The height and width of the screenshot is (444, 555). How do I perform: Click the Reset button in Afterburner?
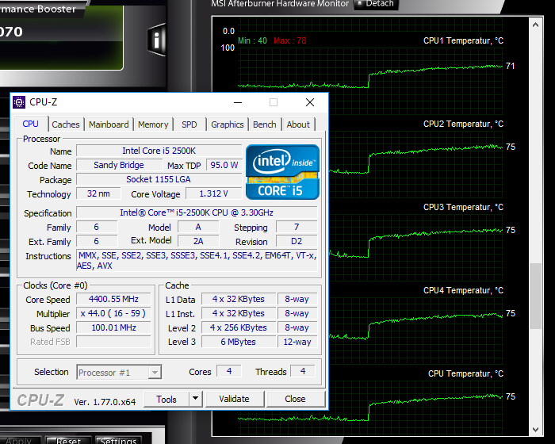tap(68, 441)
